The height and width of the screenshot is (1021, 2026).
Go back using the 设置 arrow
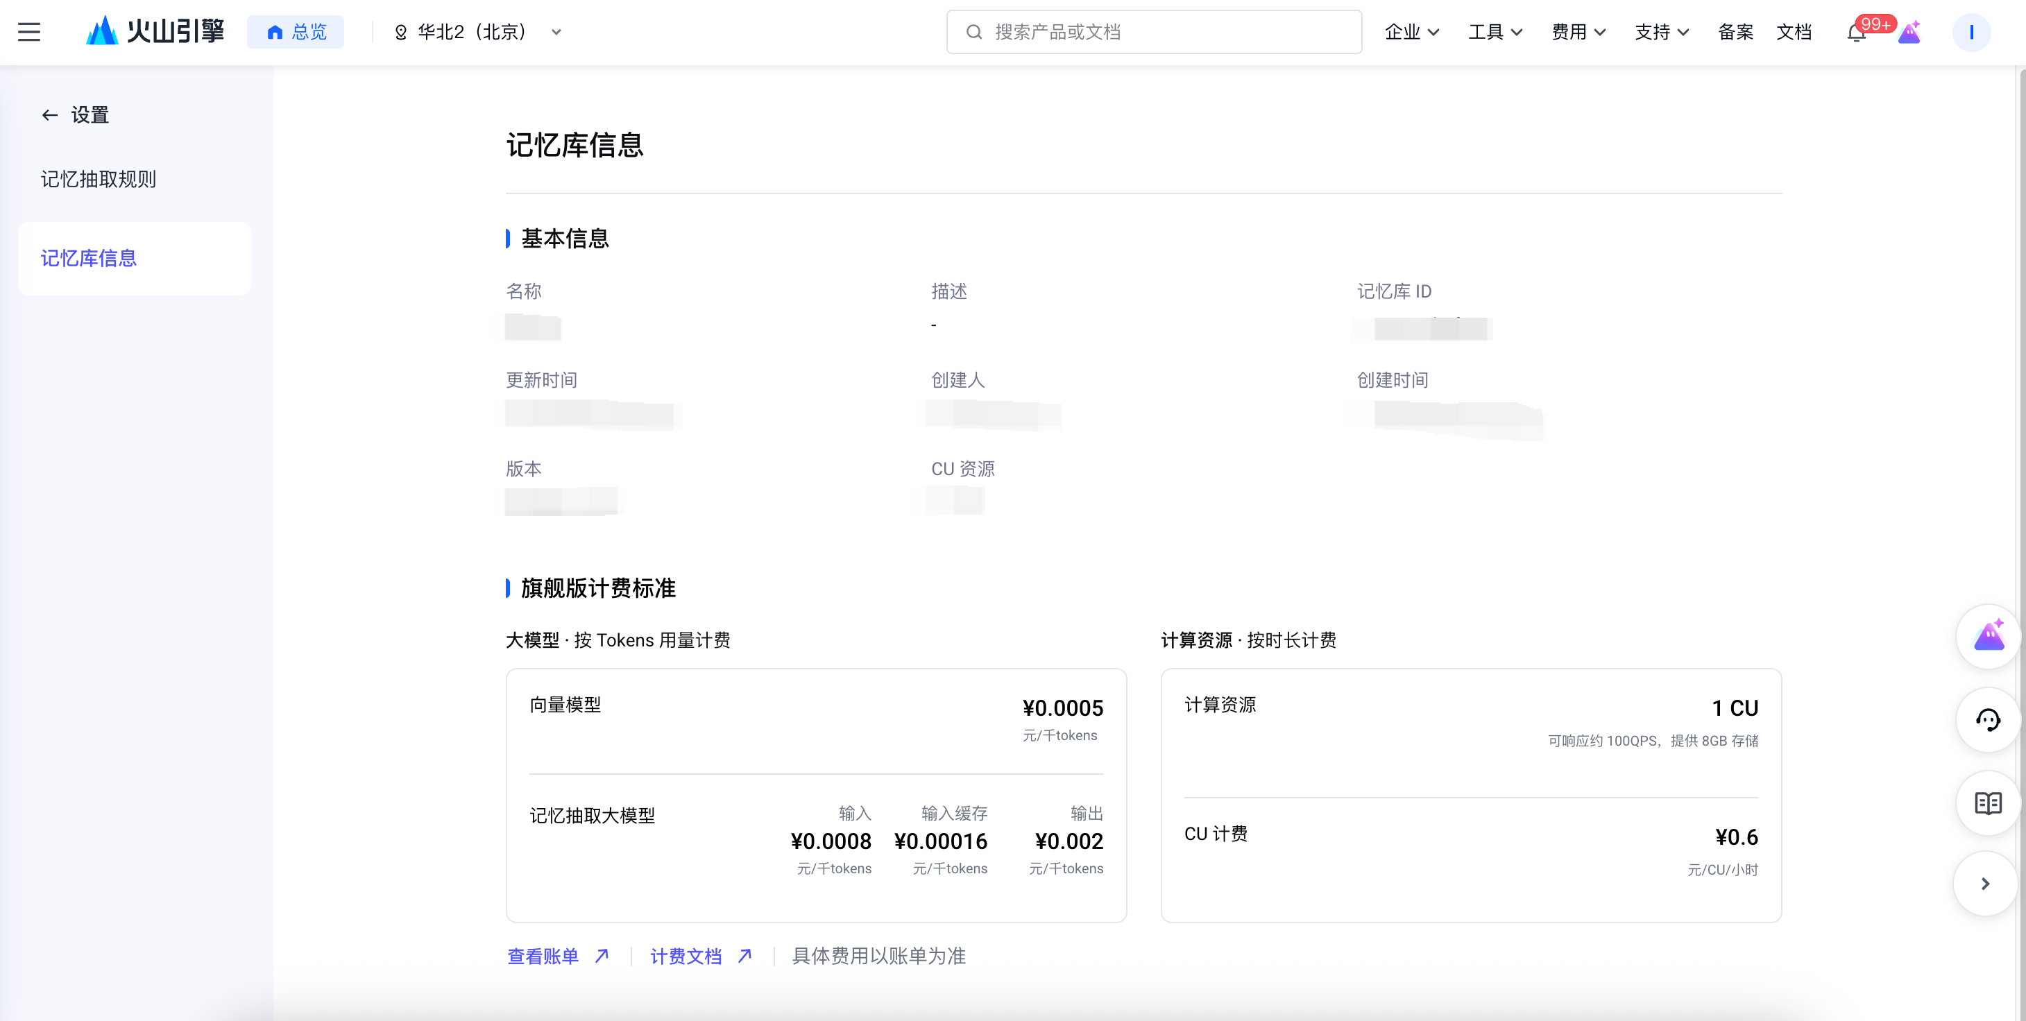coord(51,116)
